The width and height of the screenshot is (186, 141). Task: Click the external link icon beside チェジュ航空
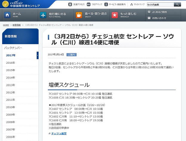[x=49, y=134]
